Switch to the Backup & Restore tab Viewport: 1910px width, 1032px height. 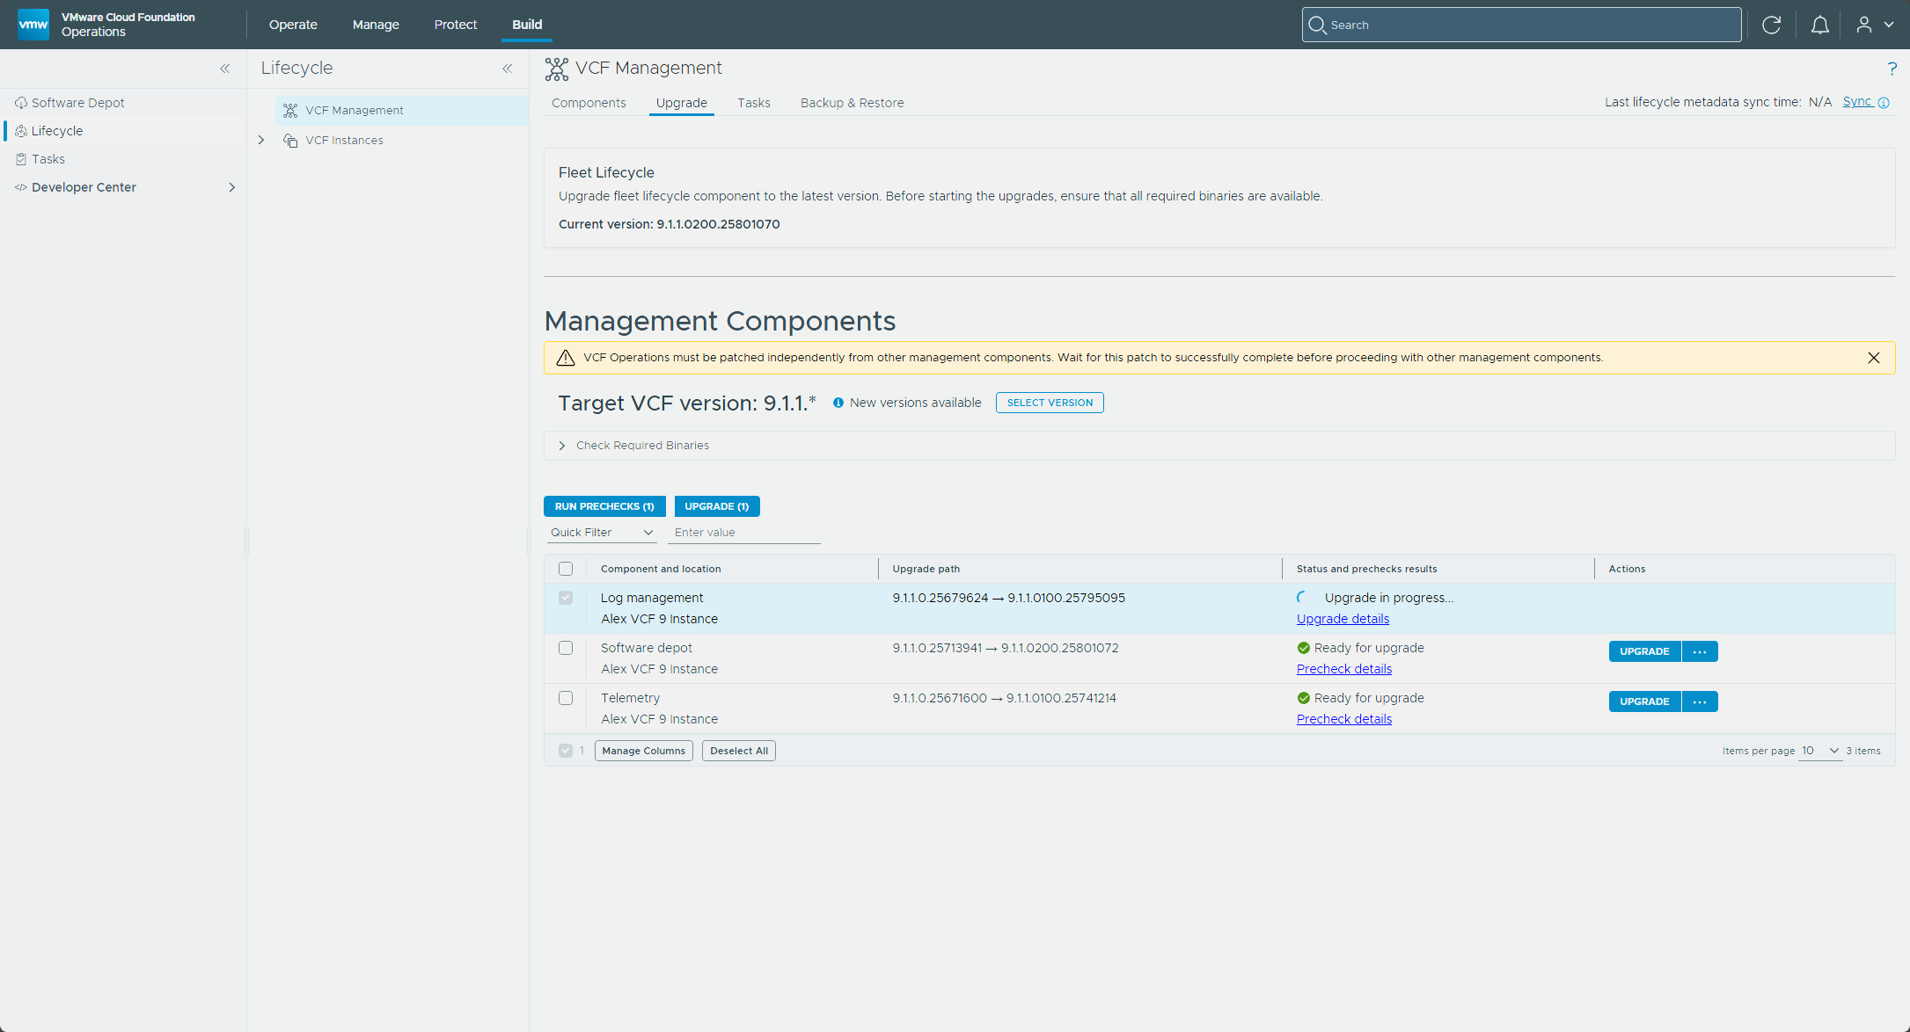852,103
